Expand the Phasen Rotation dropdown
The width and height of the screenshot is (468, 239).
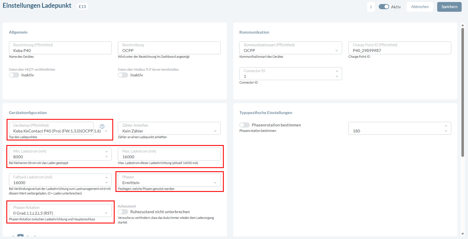(60, 210)
